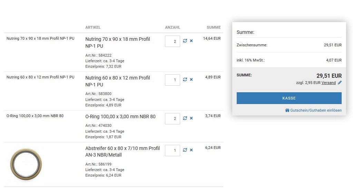Open Gutschein/Guthaben einlösen link

tap(316, 110)
